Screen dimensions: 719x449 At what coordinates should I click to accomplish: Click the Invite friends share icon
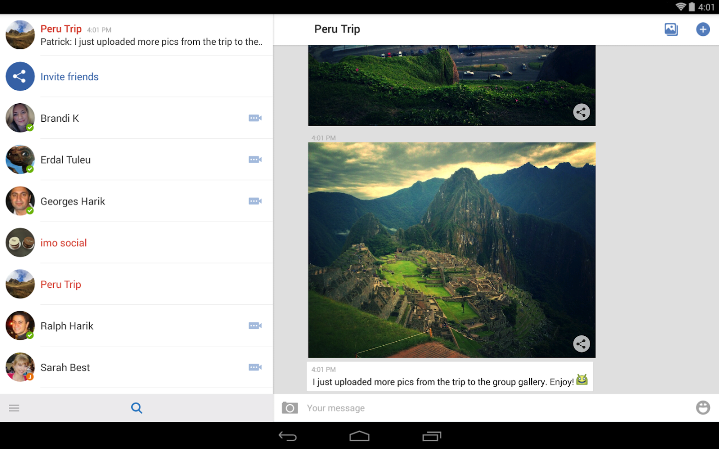click(x=20, y=76)
